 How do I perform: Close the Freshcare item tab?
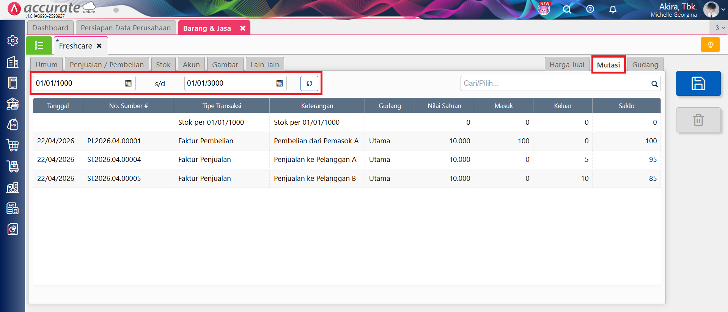(x=99, y=46)
